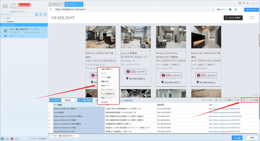Viewport: 260px width, 141px height.
Task: Open デコードタイプ submenu
Action: coord(108,90)
